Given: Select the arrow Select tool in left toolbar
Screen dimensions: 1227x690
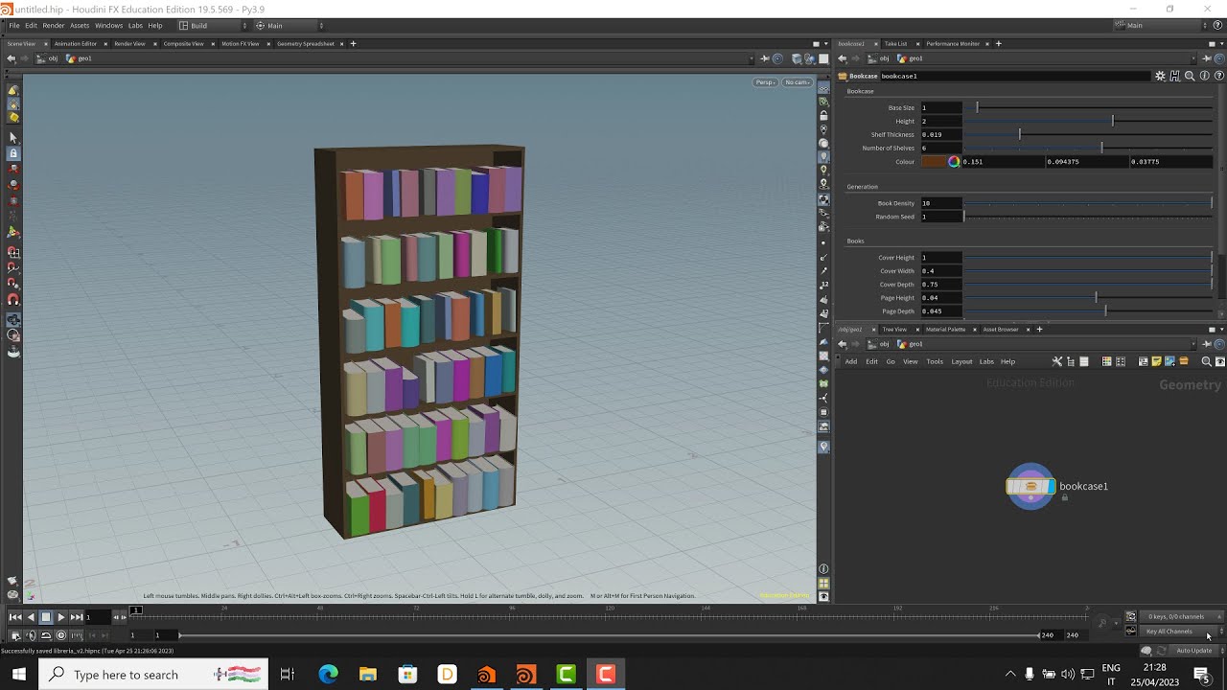Looking at the screenshot, I should pos(13,138).
